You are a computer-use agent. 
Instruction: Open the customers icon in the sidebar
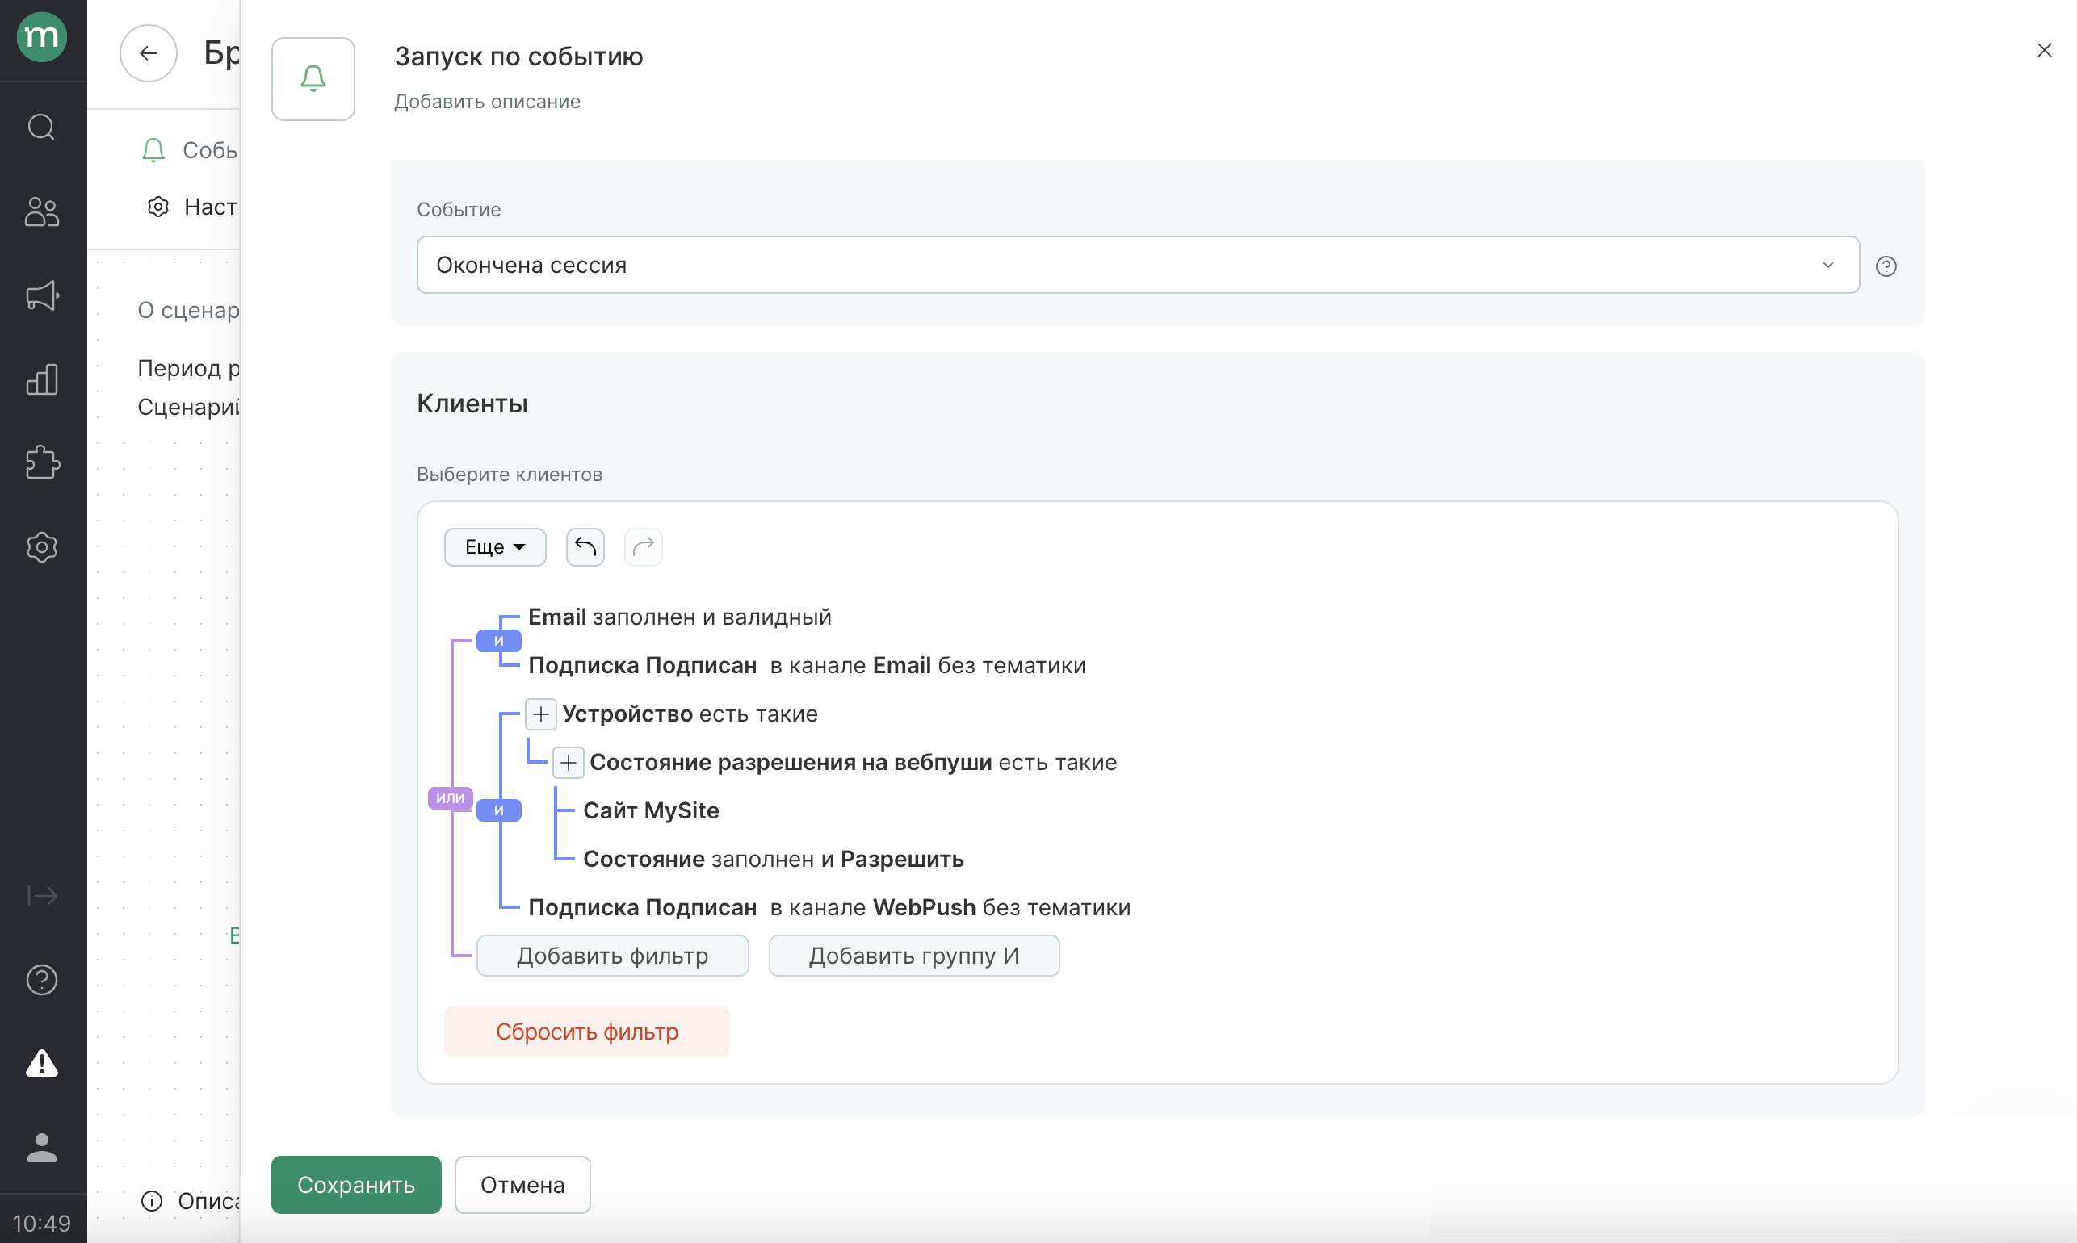(x=42, y=211)
